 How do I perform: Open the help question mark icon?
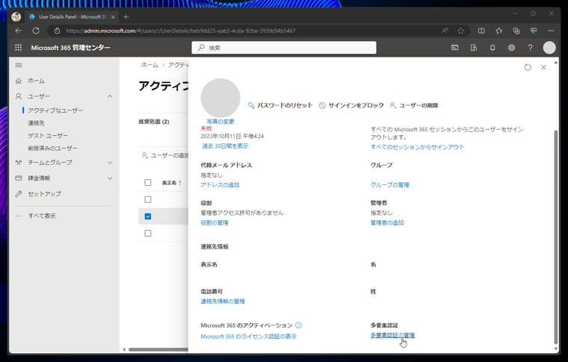[531, 47]
